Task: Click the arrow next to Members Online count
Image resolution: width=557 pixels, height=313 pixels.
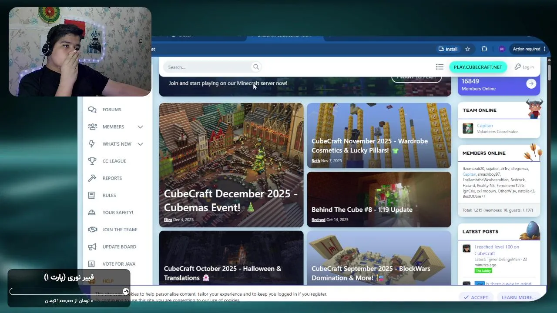Action: pos(531,84)
